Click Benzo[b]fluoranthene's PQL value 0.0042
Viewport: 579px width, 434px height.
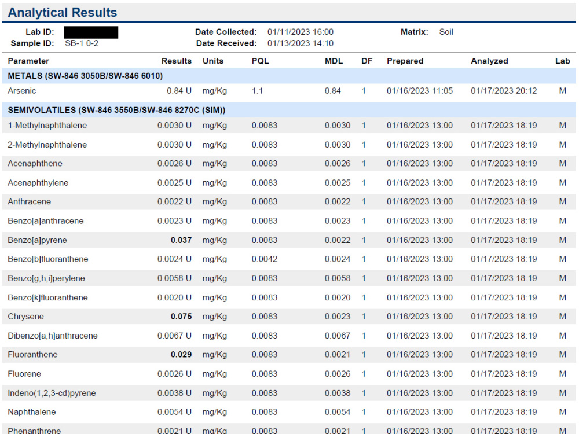(265, 259)
